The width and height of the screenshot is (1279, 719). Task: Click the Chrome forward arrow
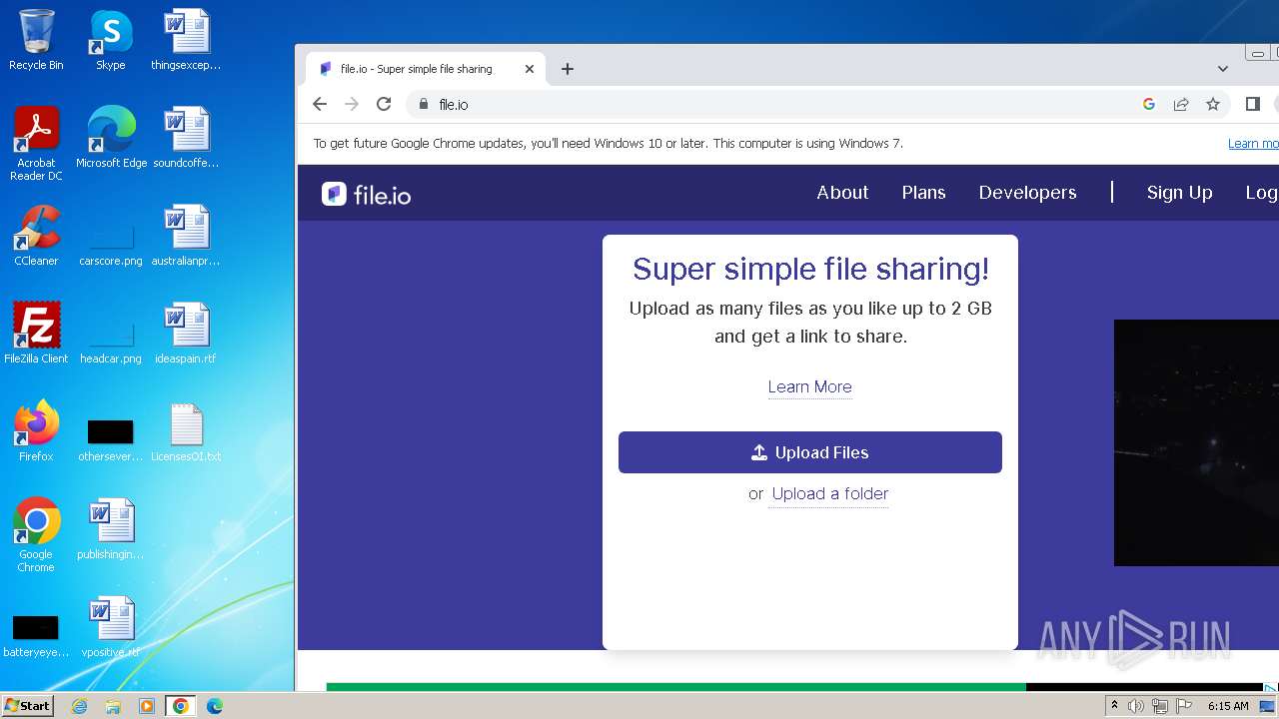[x=352, y=104]
